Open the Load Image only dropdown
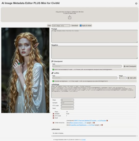Viewport: 139px width, 141px height. pos(61,26)
